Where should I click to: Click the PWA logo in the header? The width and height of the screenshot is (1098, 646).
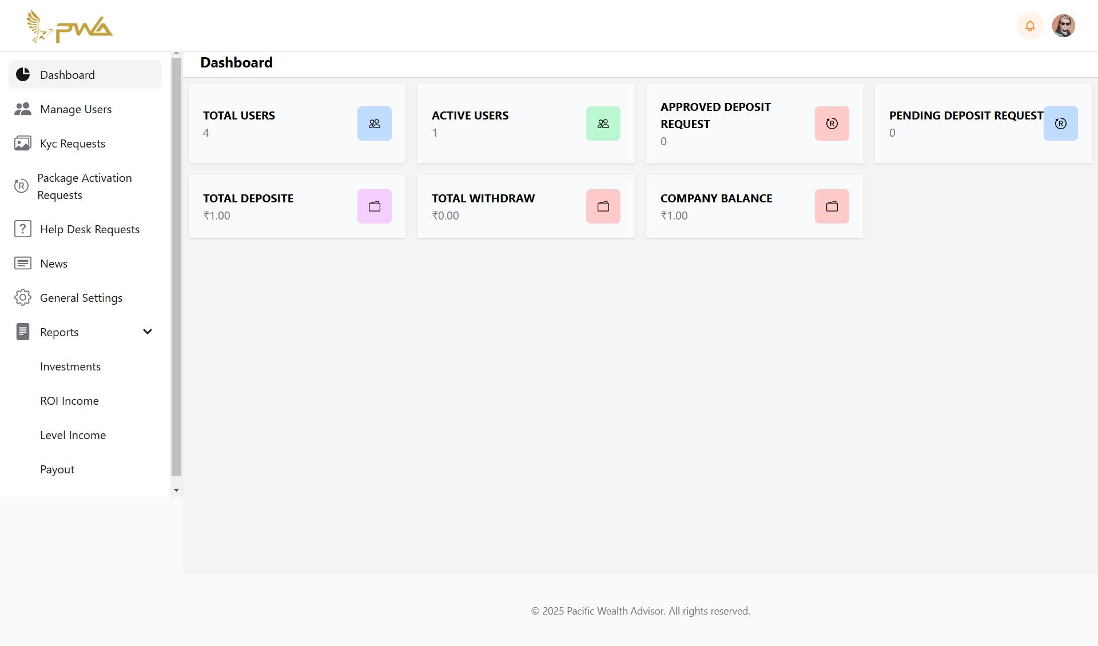pos(70,26)
